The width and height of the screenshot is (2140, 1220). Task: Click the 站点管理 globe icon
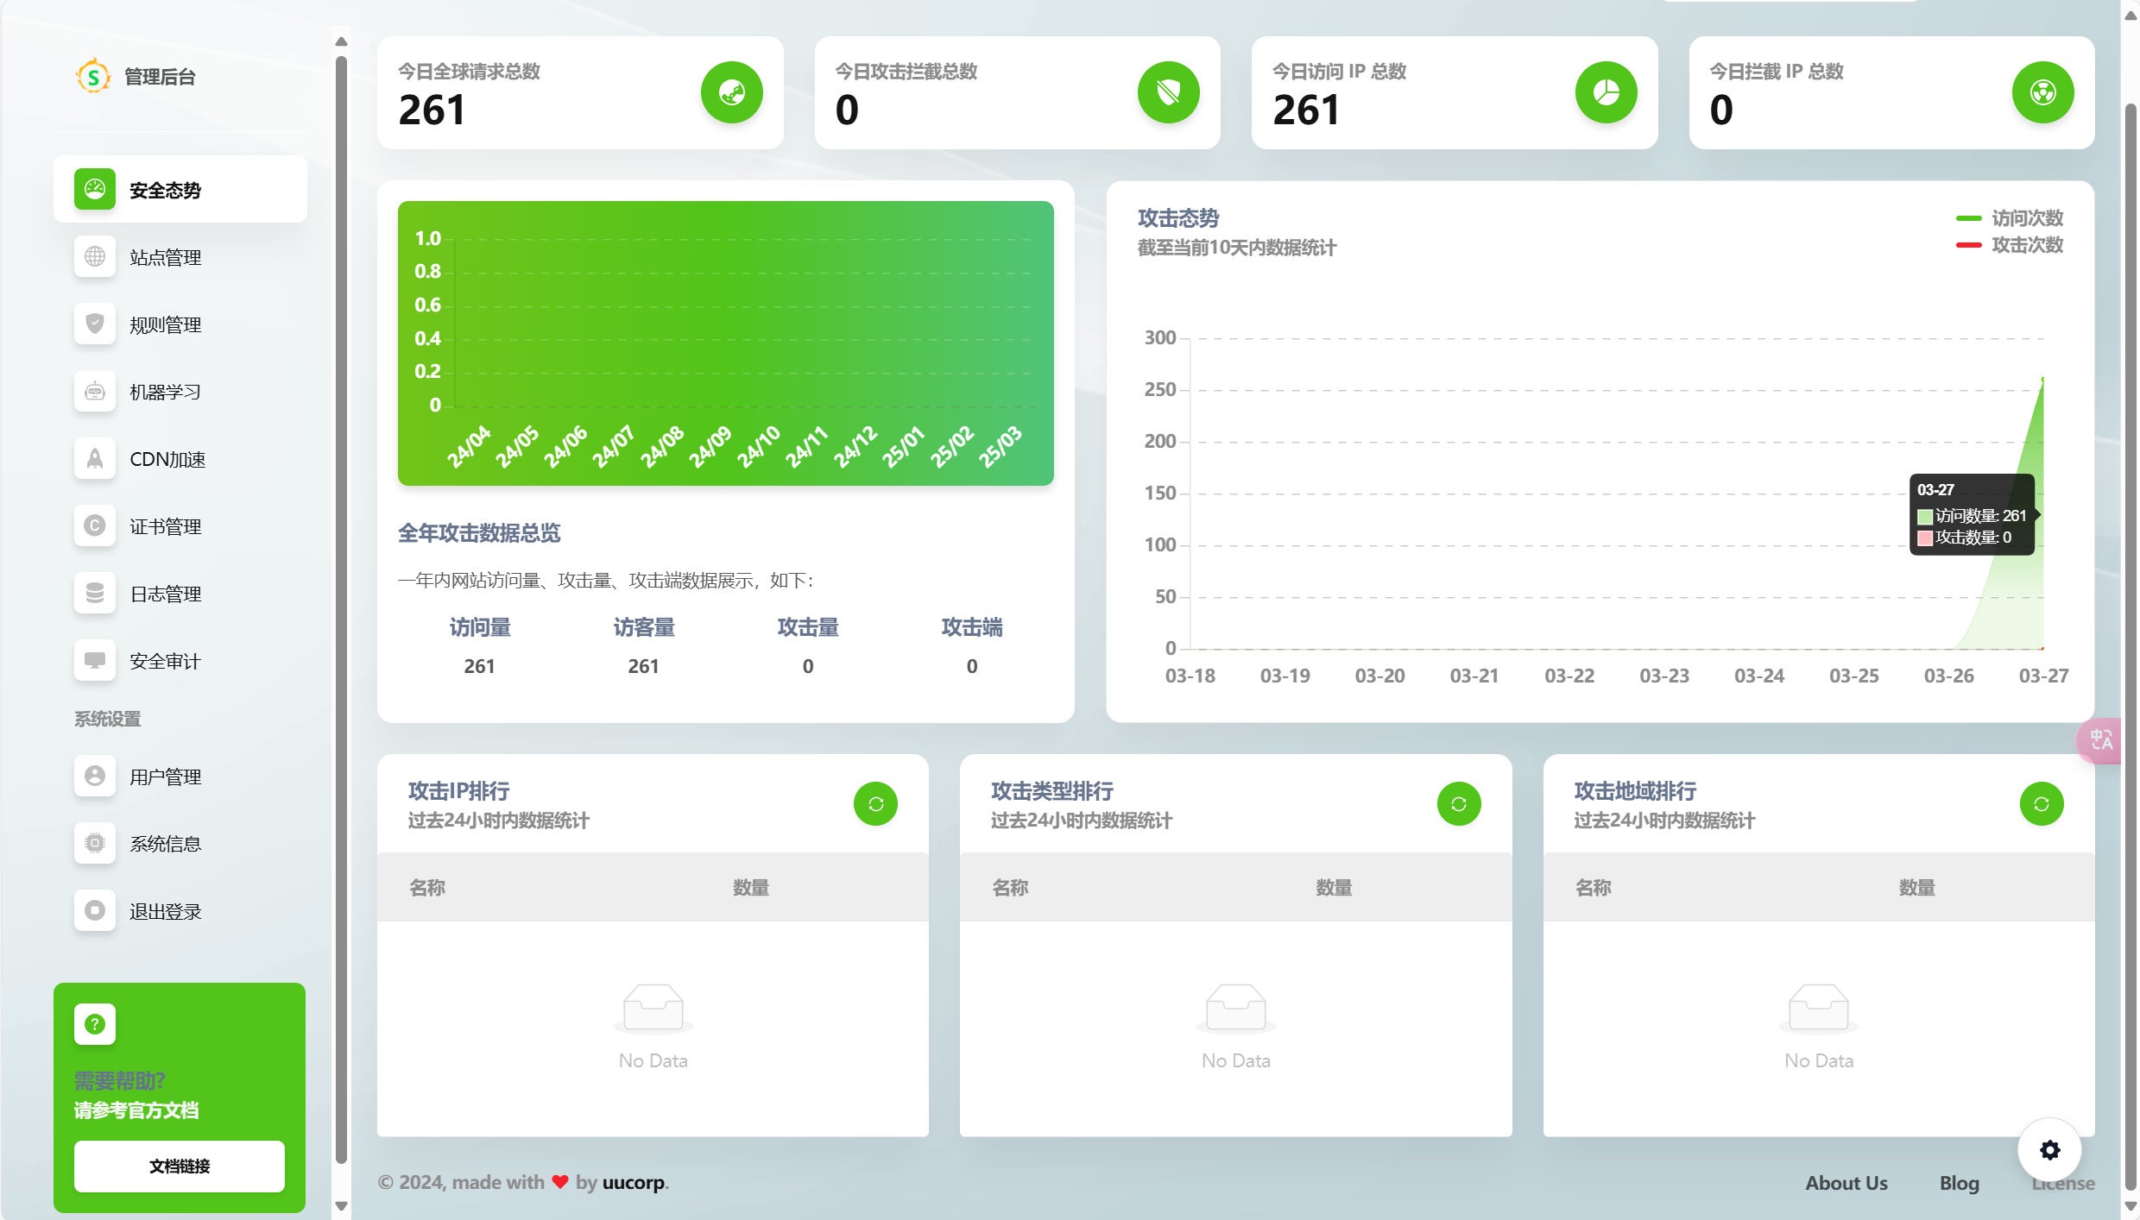[x=95, y=257]
